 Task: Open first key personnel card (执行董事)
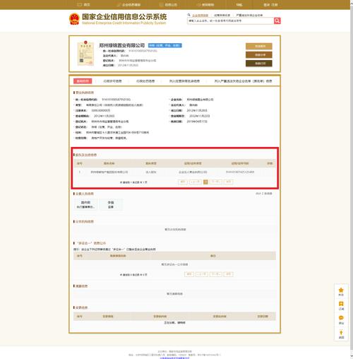[x=85, y=204]
